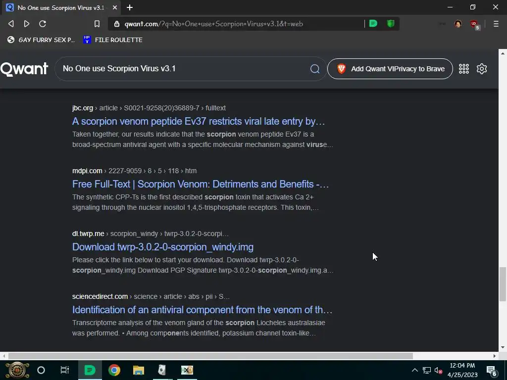Bookmark this page with bookmark icon
Viewport: 507px width, 380px height.
[x=97, y=24]
